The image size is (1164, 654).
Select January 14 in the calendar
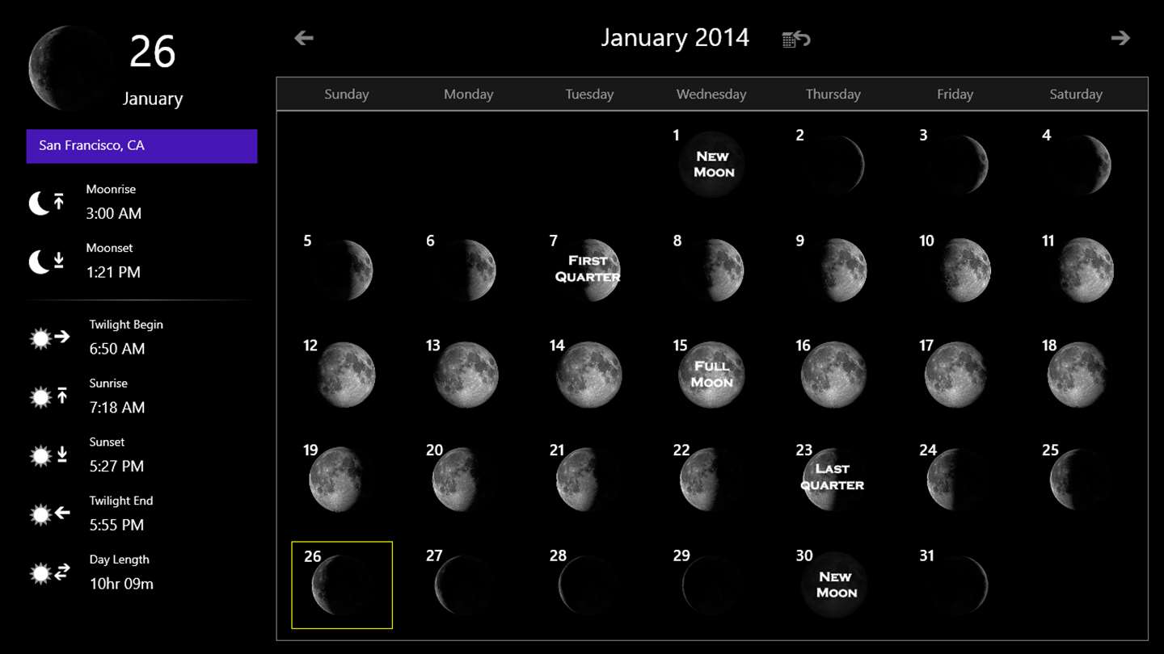click(x=588, y=374)
